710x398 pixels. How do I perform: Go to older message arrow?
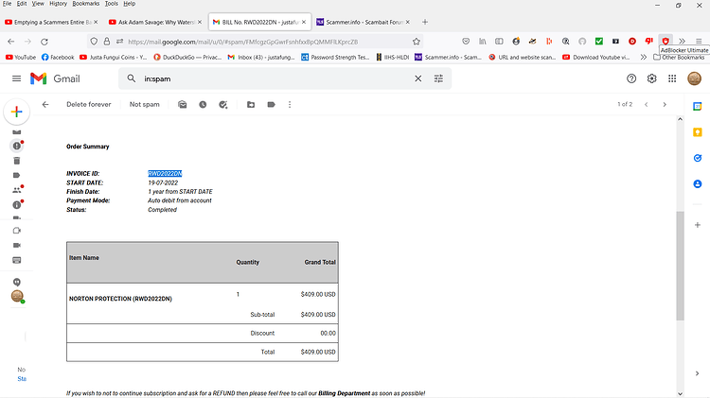coord(665,105)
